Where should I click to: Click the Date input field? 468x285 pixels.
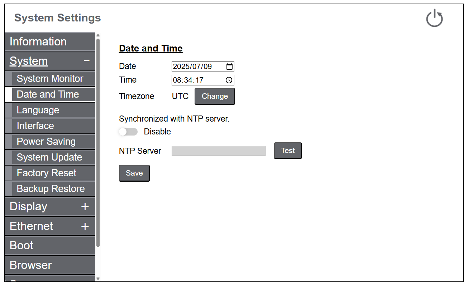(197, 67)
